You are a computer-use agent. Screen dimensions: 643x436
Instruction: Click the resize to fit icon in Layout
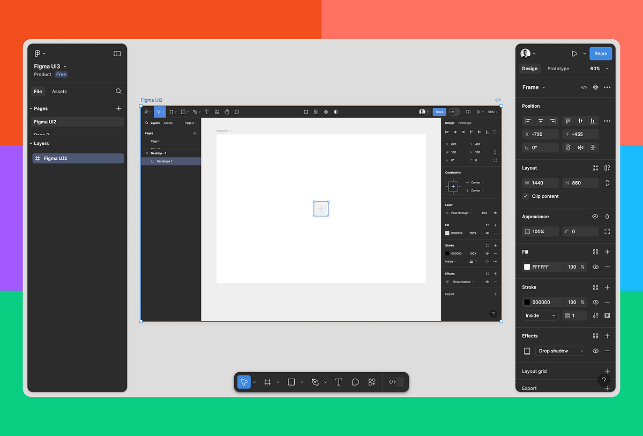pos(595,168)
